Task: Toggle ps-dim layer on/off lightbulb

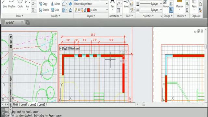Action: pyautogui.click(x=76, y=10)
